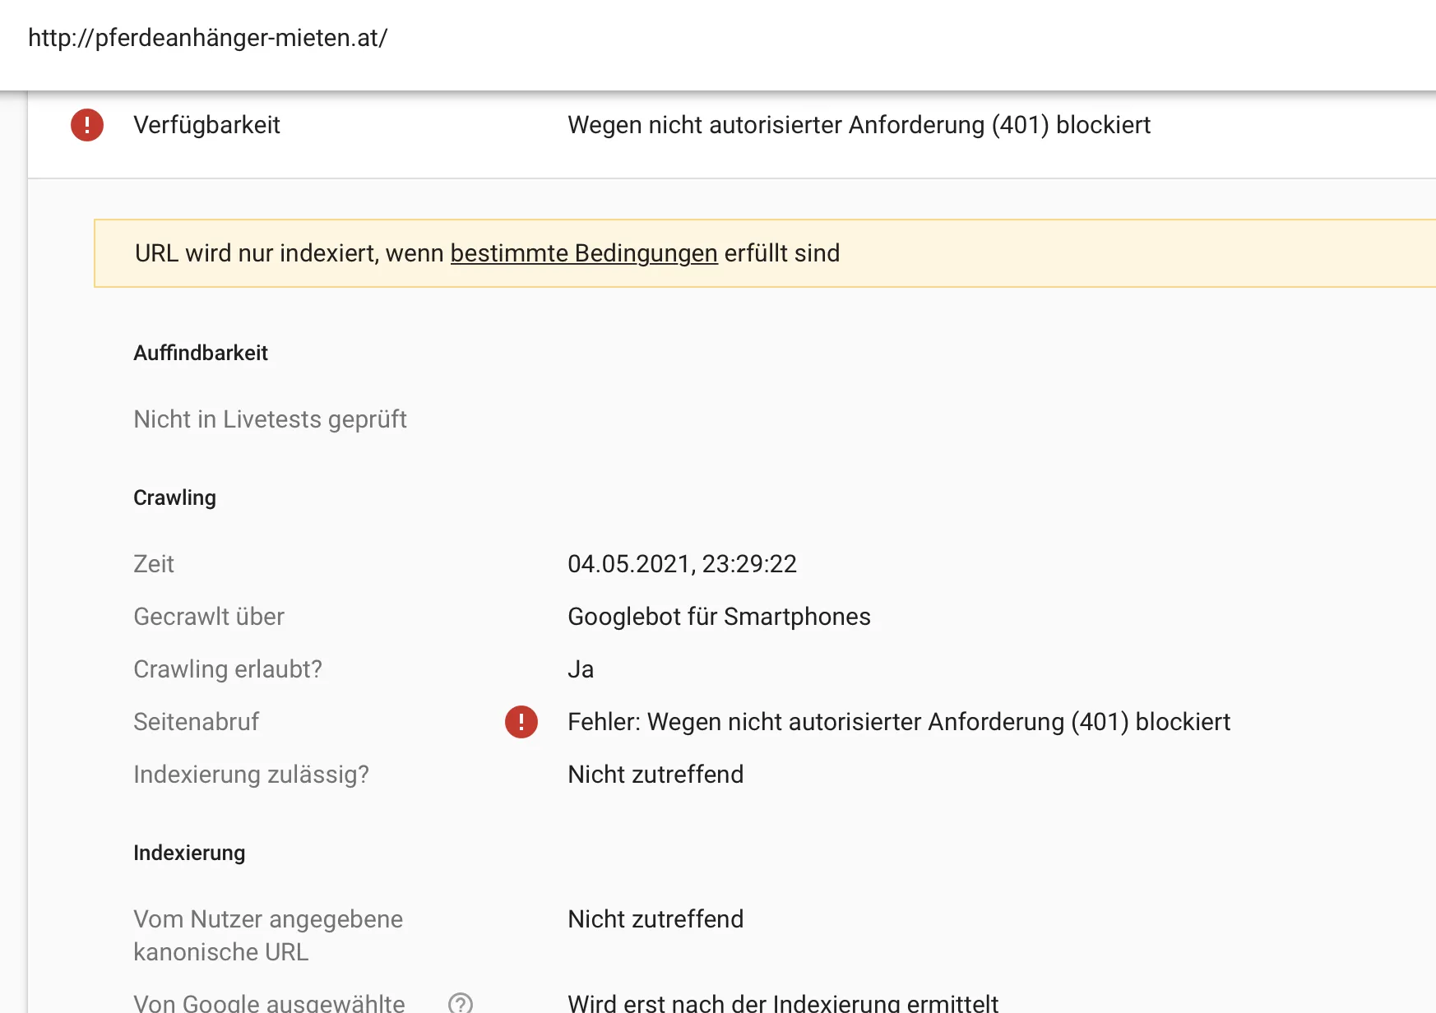Click the Indexierung zulässig? label
The width and height of the screenshot is (1436, 1013).
pos(251,775)
